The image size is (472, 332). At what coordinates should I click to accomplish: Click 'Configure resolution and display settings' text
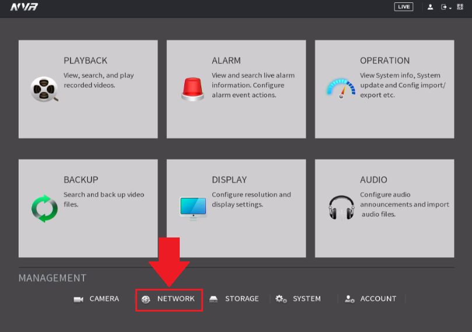pos(251,200)
